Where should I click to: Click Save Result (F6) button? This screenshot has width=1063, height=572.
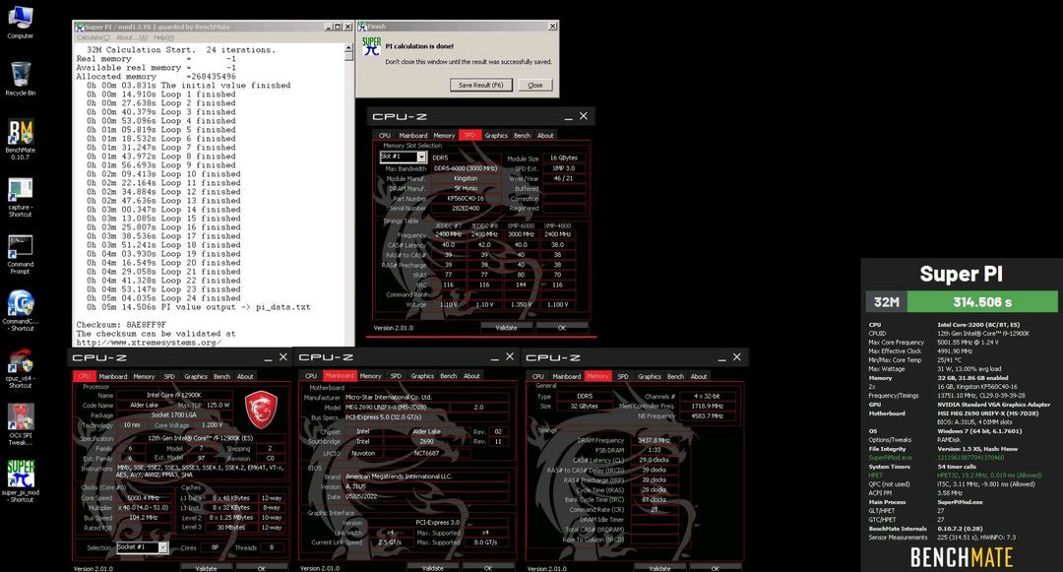[480, 85]
